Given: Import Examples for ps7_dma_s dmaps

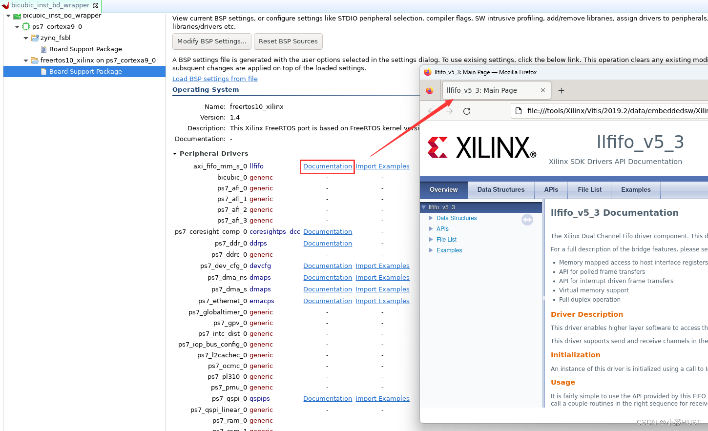Looking at the screenshot, I should (x=382, y=289).
